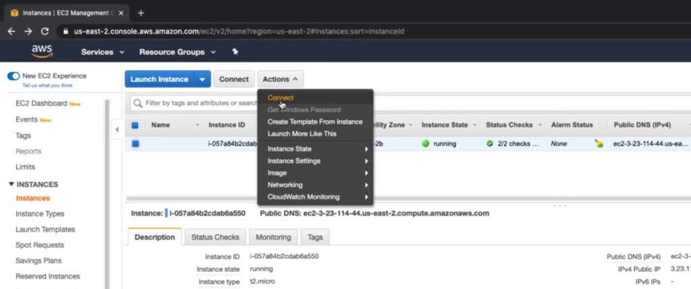691x289 pixels.
Task: Click the search magnifier icon in the filter bar
Action: (138, 103)
